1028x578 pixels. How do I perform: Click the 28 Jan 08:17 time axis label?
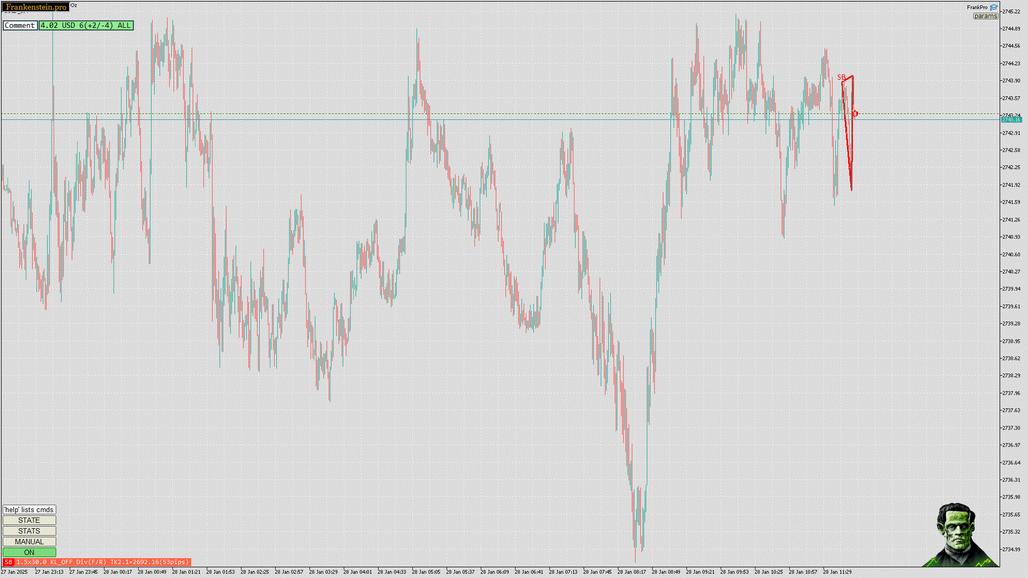pos(631,572)
